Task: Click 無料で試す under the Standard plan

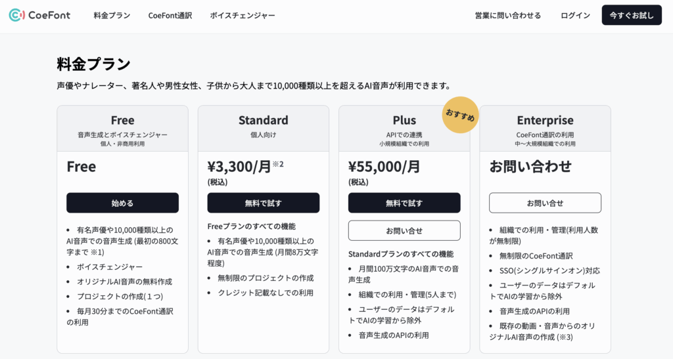Action: click(263, 203)
